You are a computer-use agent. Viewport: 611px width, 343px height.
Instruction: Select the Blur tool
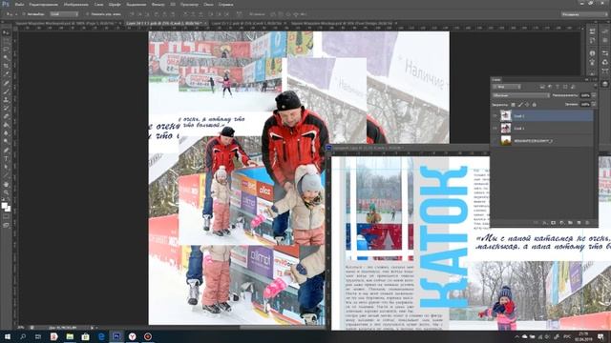click(x=7, y=133)
